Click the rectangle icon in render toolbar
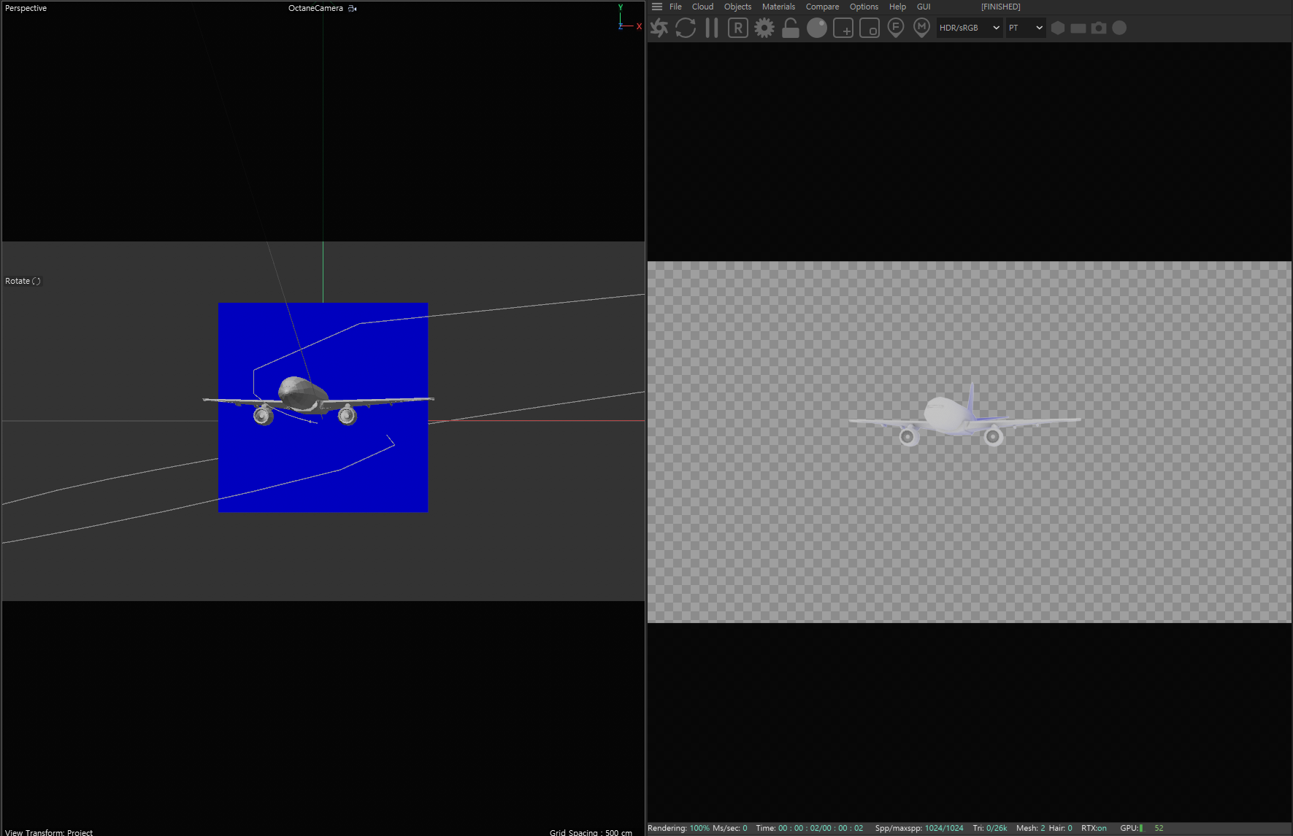 tap(1078, 28)
